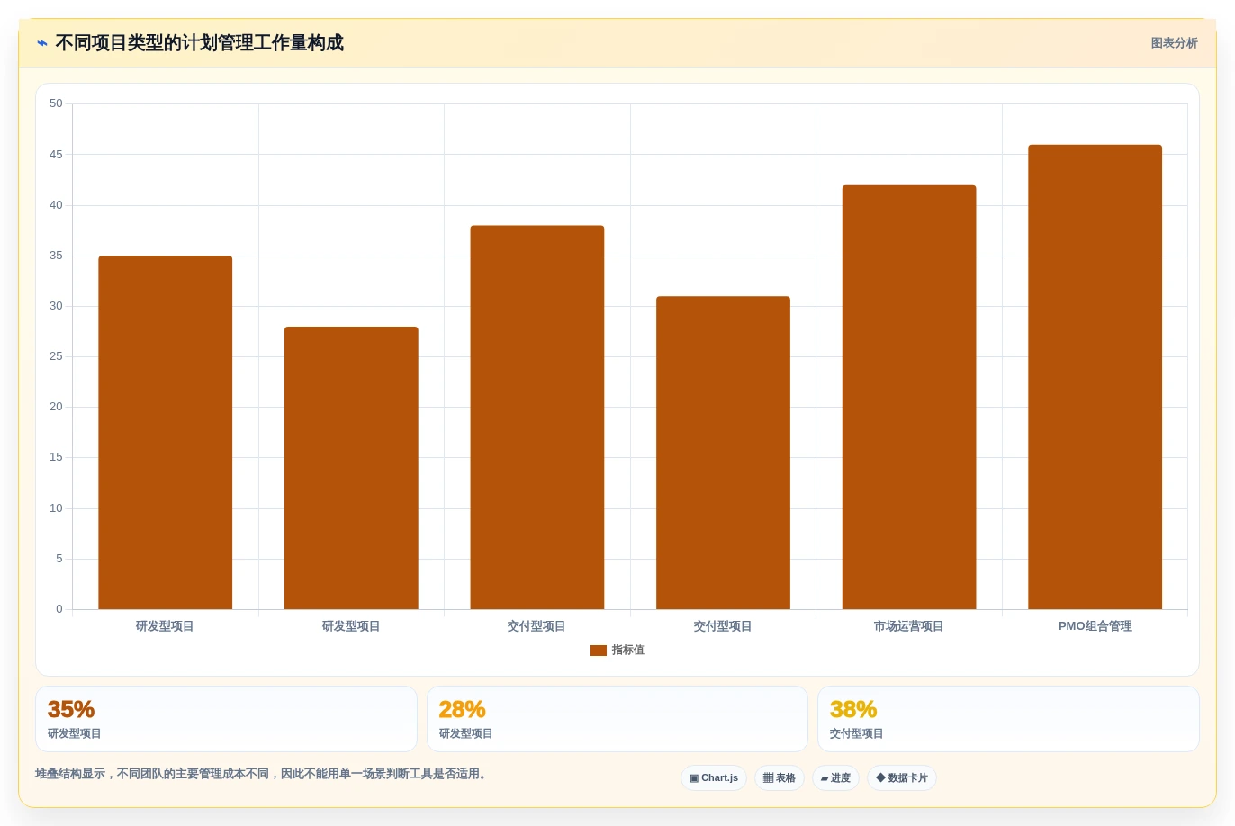
Task: Toggle the 指标值 legend color swatch
Action: [599, 651]
